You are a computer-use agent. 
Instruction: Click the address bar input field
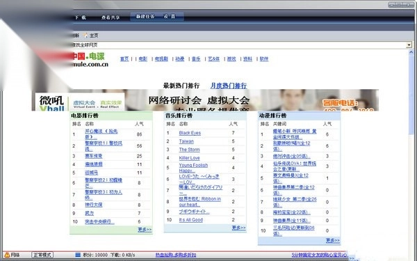click(x=239, y=45)
